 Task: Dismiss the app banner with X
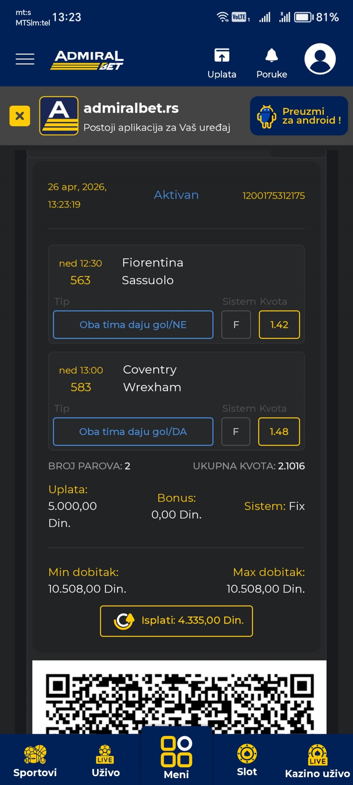pyautogui.click(x=20, y=116)
